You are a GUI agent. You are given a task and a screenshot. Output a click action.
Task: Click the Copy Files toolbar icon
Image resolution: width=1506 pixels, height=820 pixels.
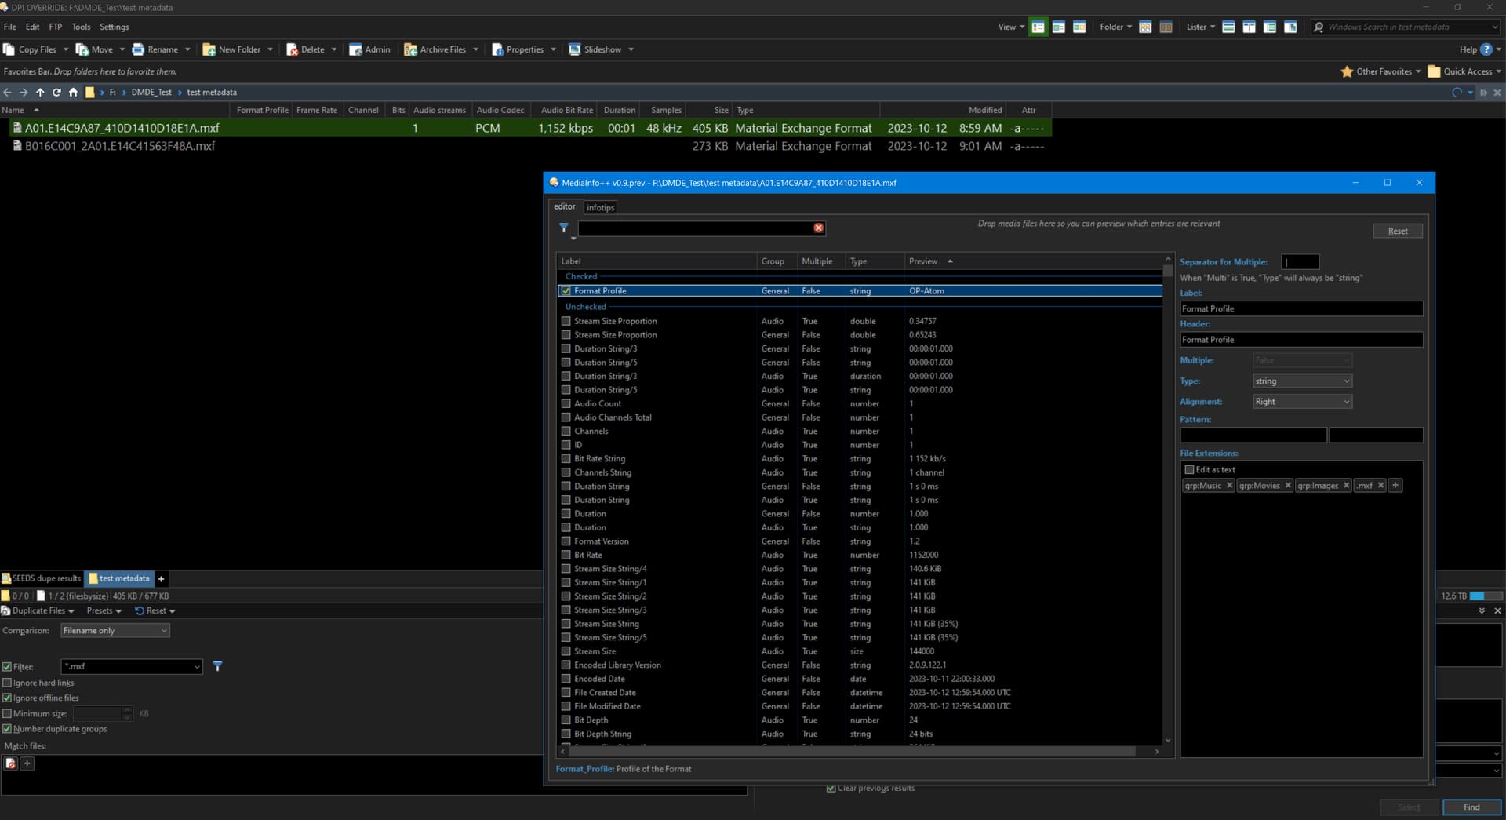(9, 49)
